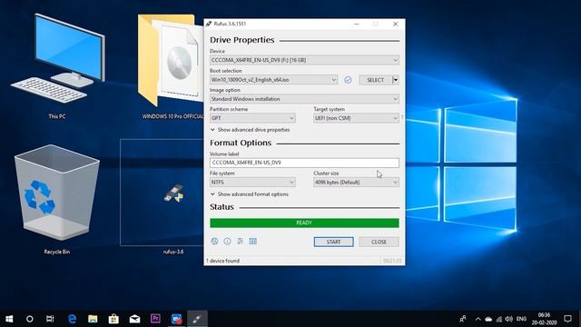581x327 pixels.
Task: Open Adobe Premiere Pro from taskbar
Action: click(155, 319)
